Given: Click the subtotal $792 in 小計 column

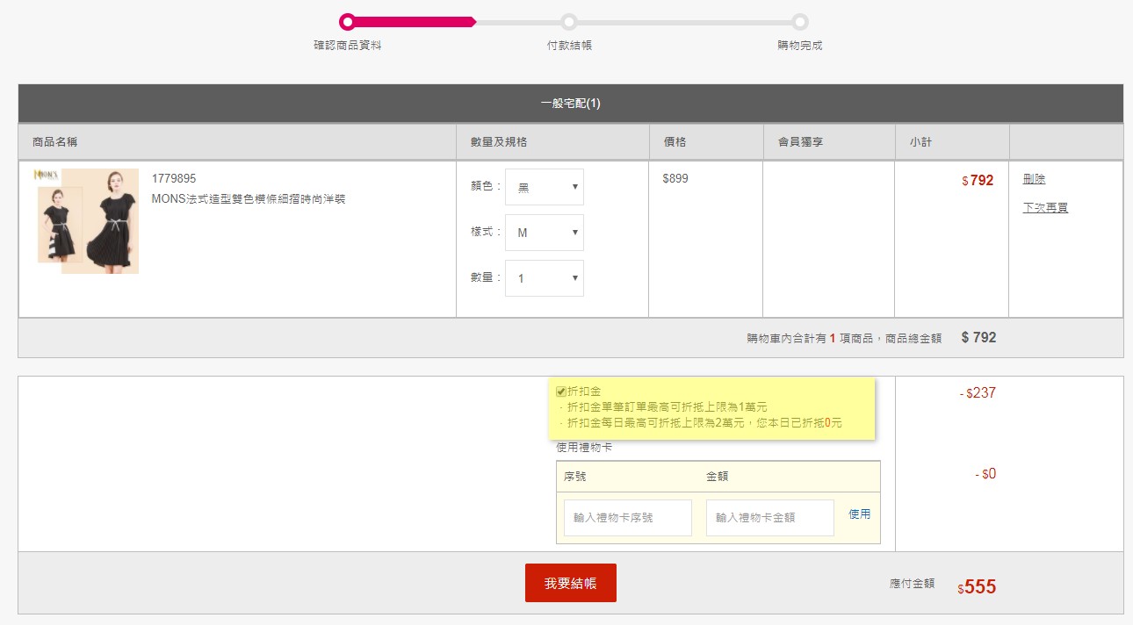Looking at the screenshot, I should [x=978, y=181].
